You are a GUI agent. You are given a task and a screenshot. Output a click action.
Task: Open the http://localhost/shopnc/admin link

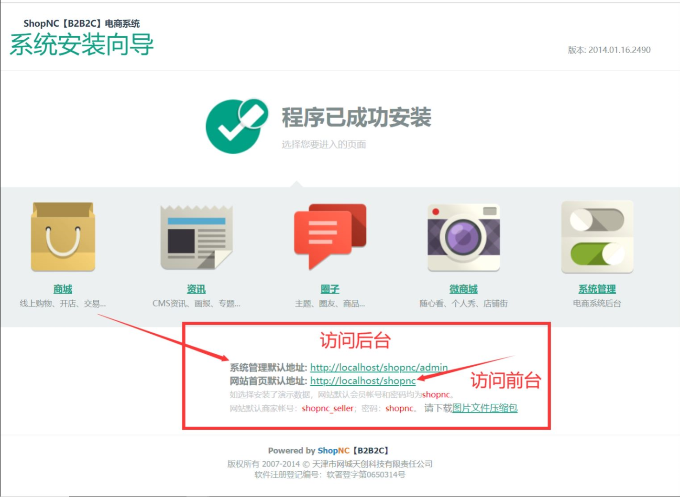(x=379, y=367)
